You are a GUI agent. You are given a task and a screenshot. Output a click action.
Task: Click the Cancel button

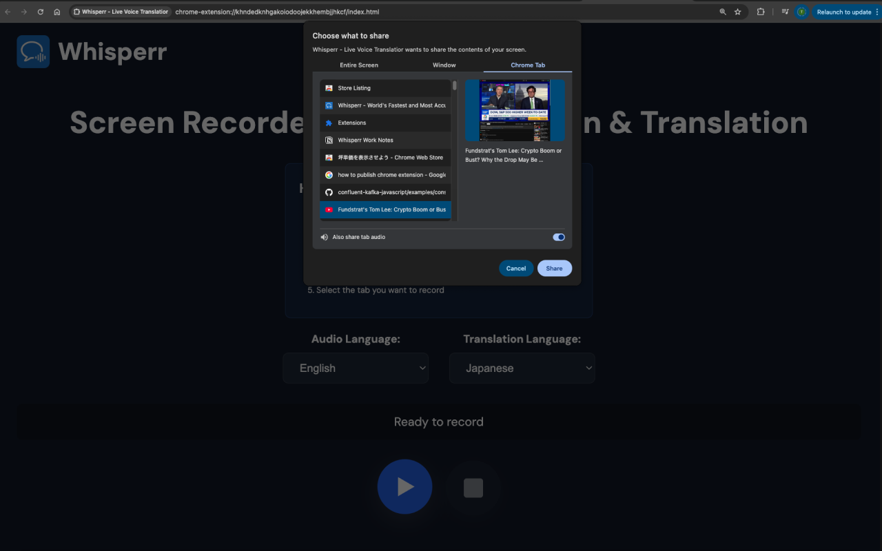click(x=516, y=269)
